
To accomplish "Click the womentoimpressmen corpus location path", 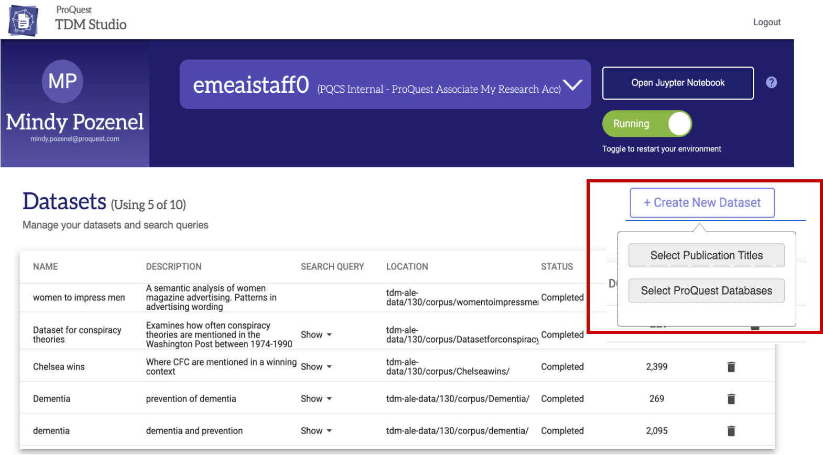I will pyautogui.click(x=462, y=298).
